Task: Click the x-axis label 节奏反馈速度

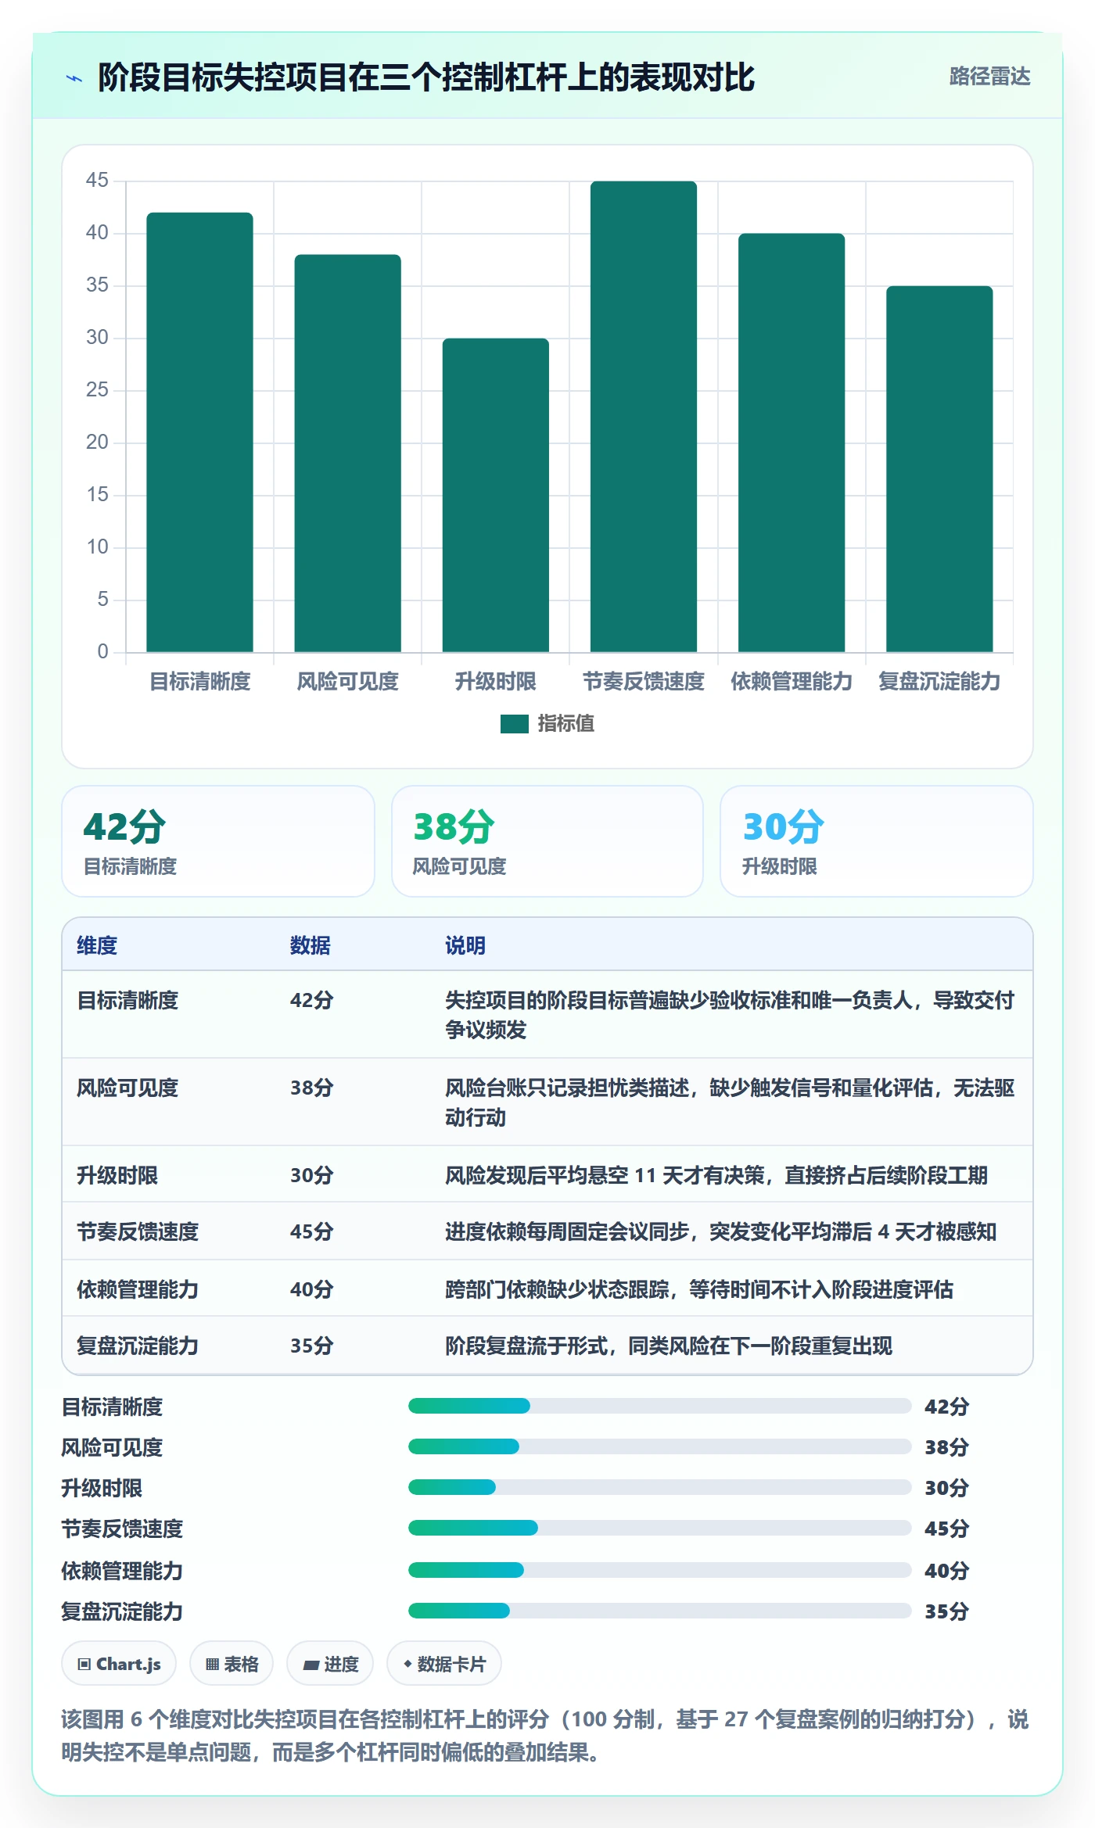Action: tap(643, 682)
